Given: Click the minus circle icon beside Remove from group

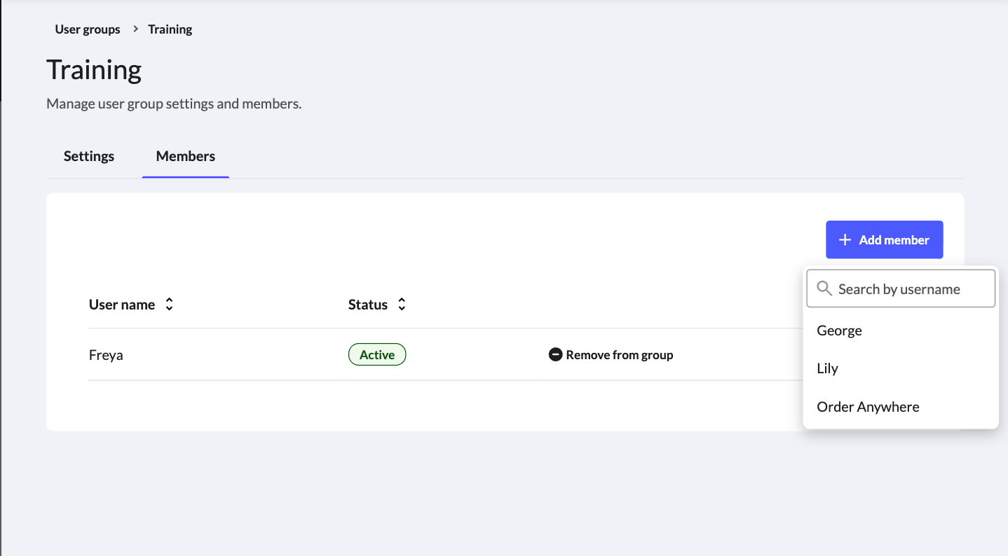Looking at the screenshot, I should click(x=555, y=354).
